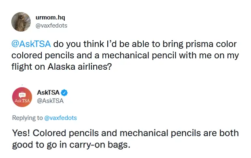Click the urmom.hq cat profile picture
Image resolution: width=251 pixels, height=158 pixels.
[x=21, y=22]
